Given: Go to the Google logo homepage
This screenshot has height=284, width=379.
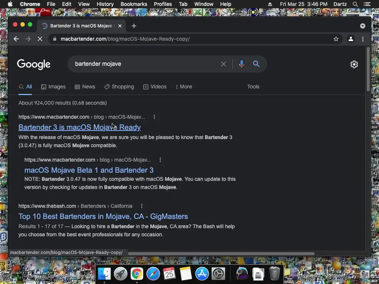Looking at the screenshot, I should (34, 64).
